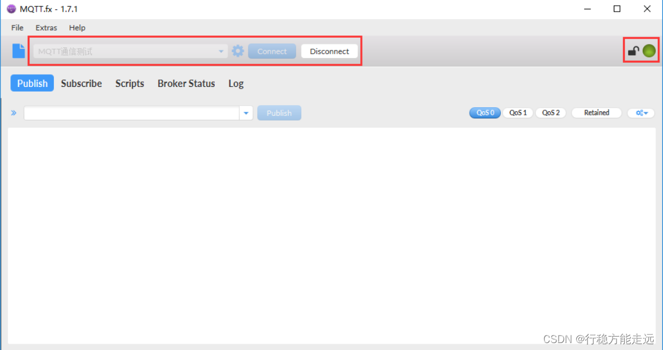
Task: Switch to the Broker Status tab
Action: point(186,83)
